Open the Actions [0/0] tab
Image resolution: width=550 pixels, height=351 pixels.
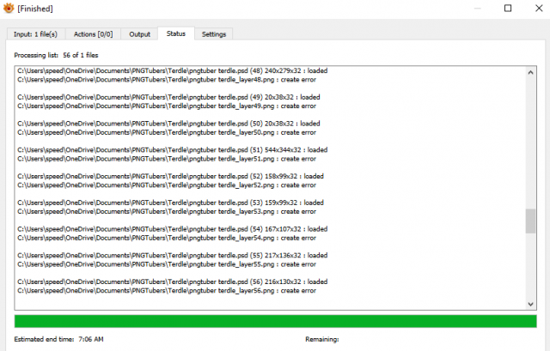pyautogui.click(x=93, y=34)
